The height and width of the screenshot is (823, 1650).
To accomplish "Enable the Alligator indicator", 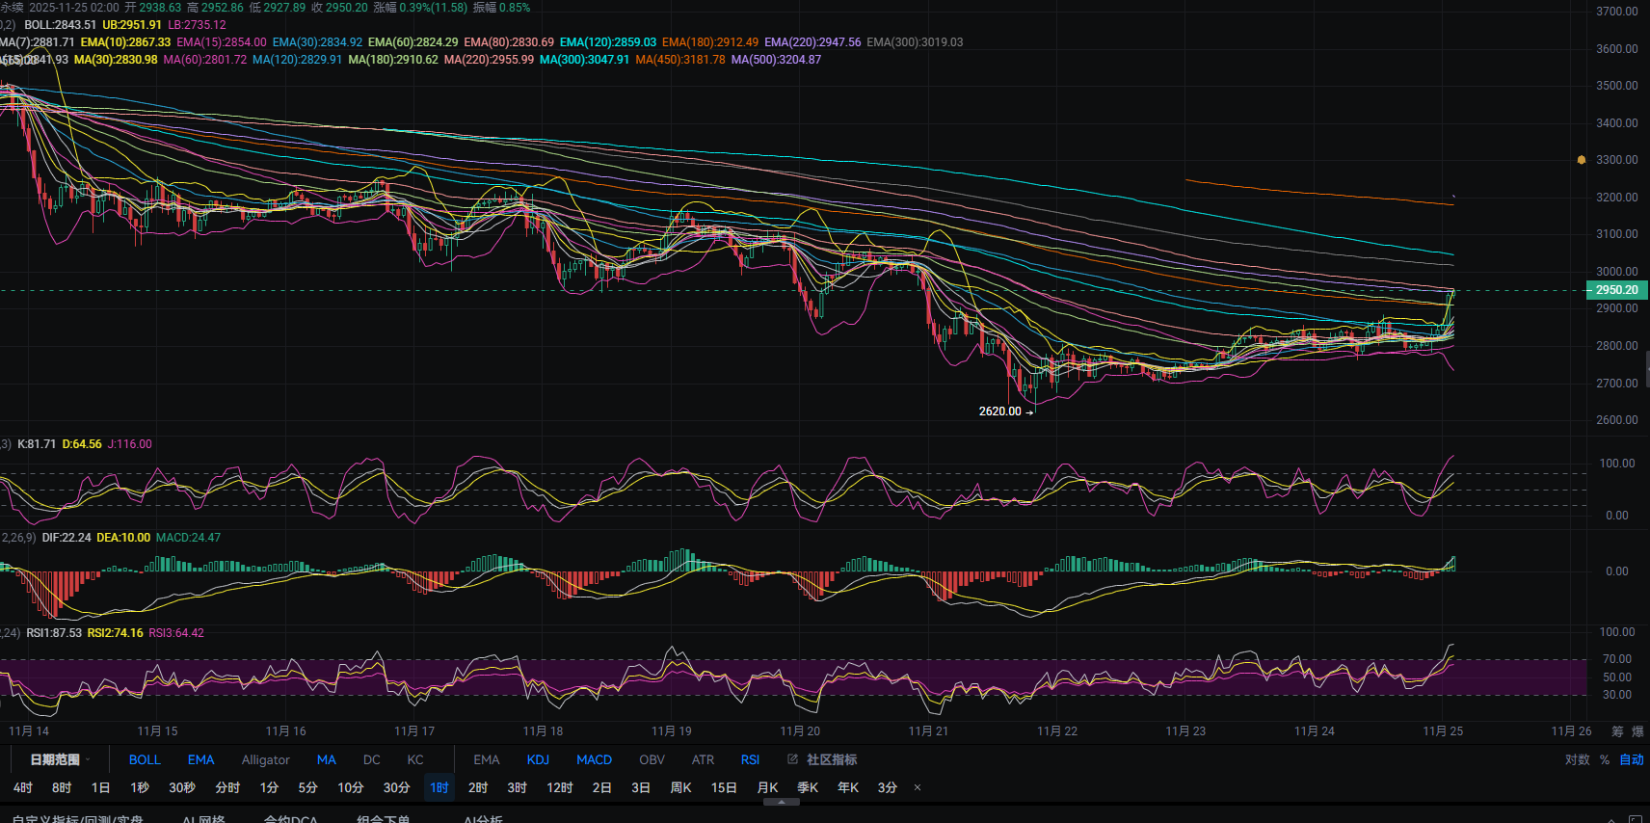I will pos(265,759).
